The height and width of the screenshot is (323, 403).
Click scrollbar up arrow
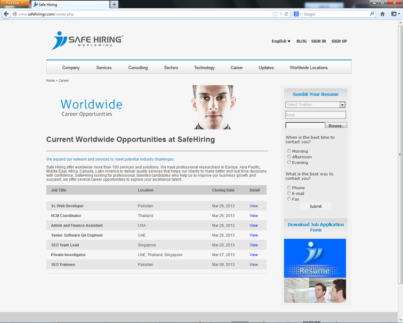point(400,22)
